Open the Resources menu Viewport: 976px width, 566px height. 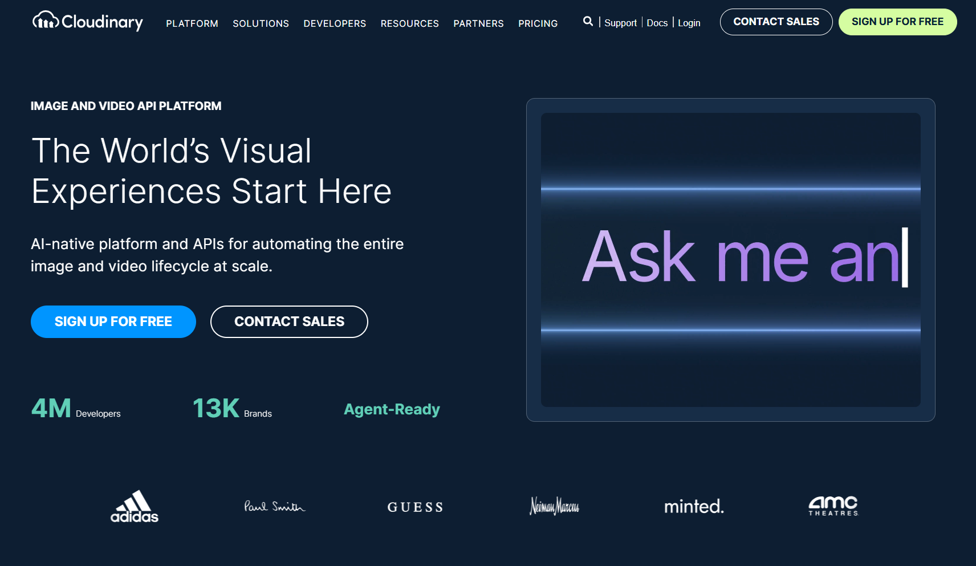pyautogui.click(x=410, y=23)
